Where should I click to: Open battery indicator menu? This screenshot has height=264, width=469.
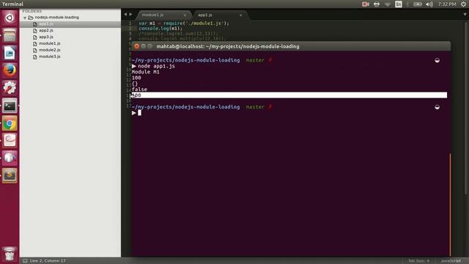[x=418, y=4]
